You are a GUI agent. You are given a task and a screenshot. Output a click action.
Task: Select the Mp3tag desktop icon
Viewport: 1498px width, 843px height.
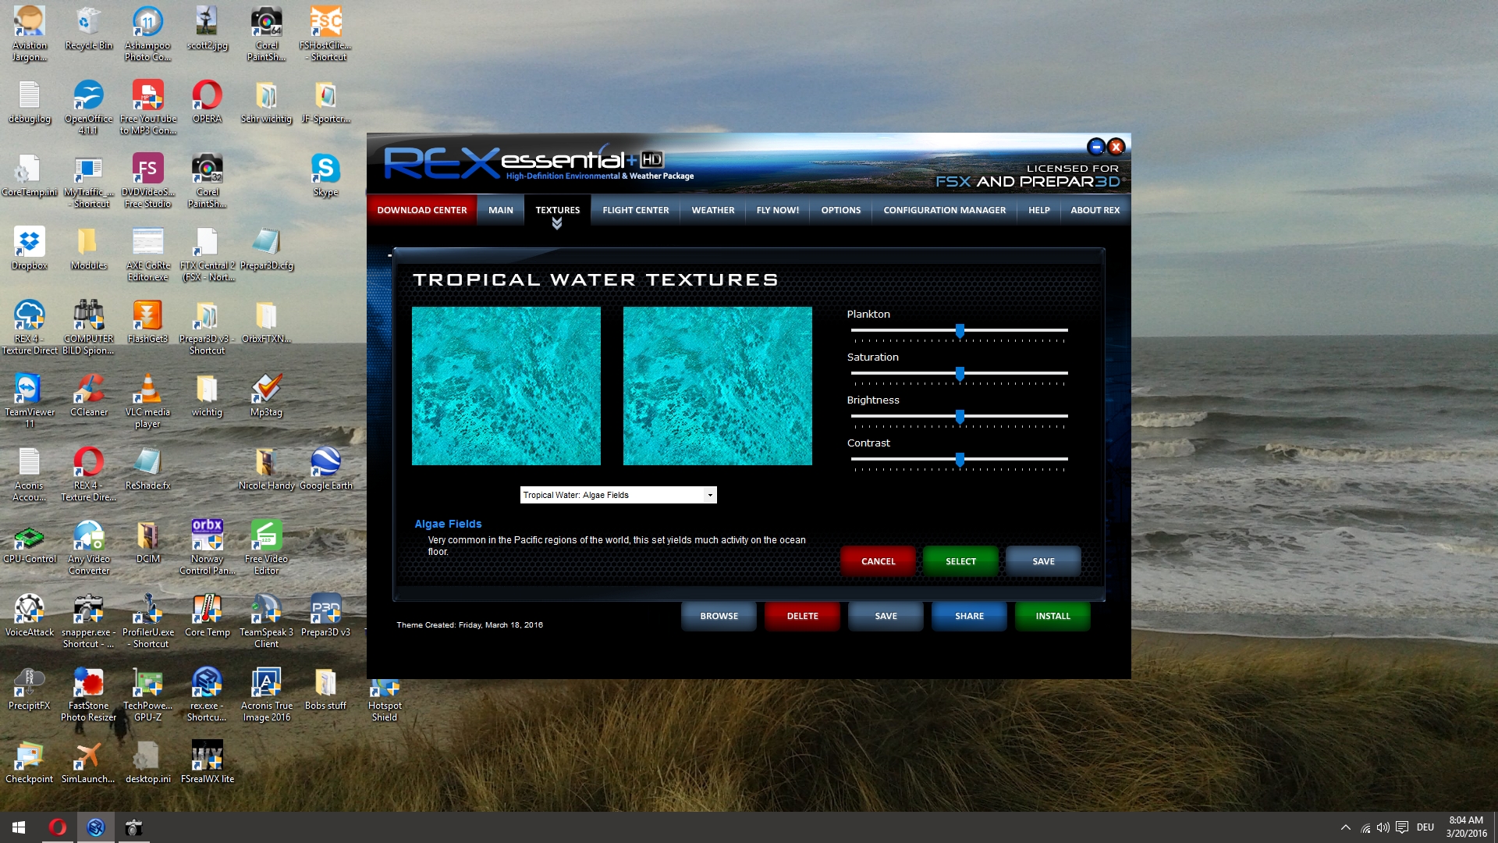click(x=266, y=396)
